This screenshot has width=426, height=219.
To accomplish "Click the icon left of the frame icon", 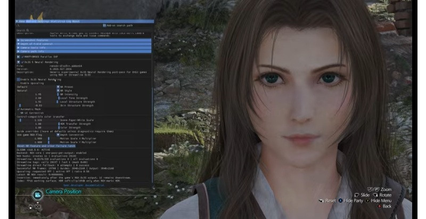I will [x=30, y=207].
